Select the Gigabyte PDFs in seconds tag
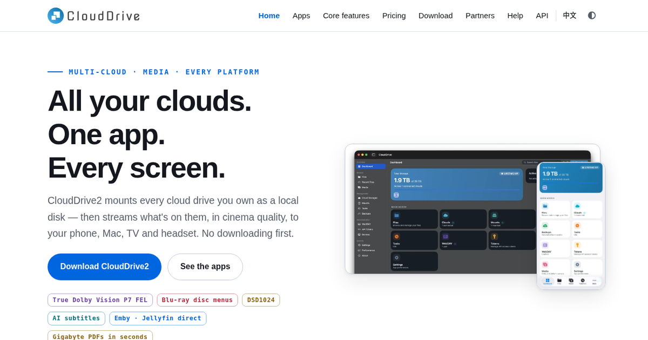 [100, 336]
